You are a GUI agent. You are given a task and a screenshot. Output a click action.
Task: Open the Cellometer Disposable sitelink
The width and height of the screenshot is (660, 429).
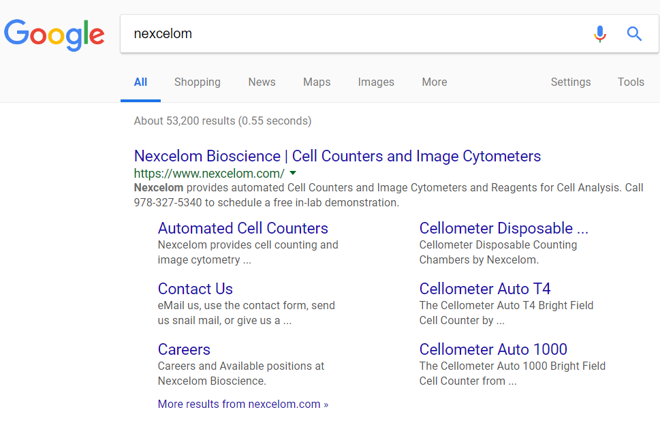click(x=504, y=228)
